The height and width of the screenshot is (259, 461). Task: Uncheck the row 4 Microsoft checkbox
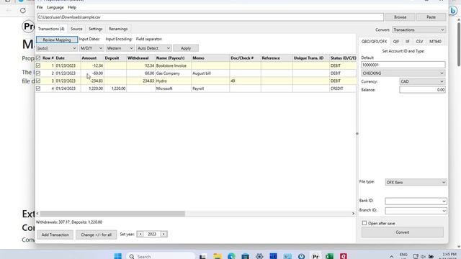coord(38,88)
